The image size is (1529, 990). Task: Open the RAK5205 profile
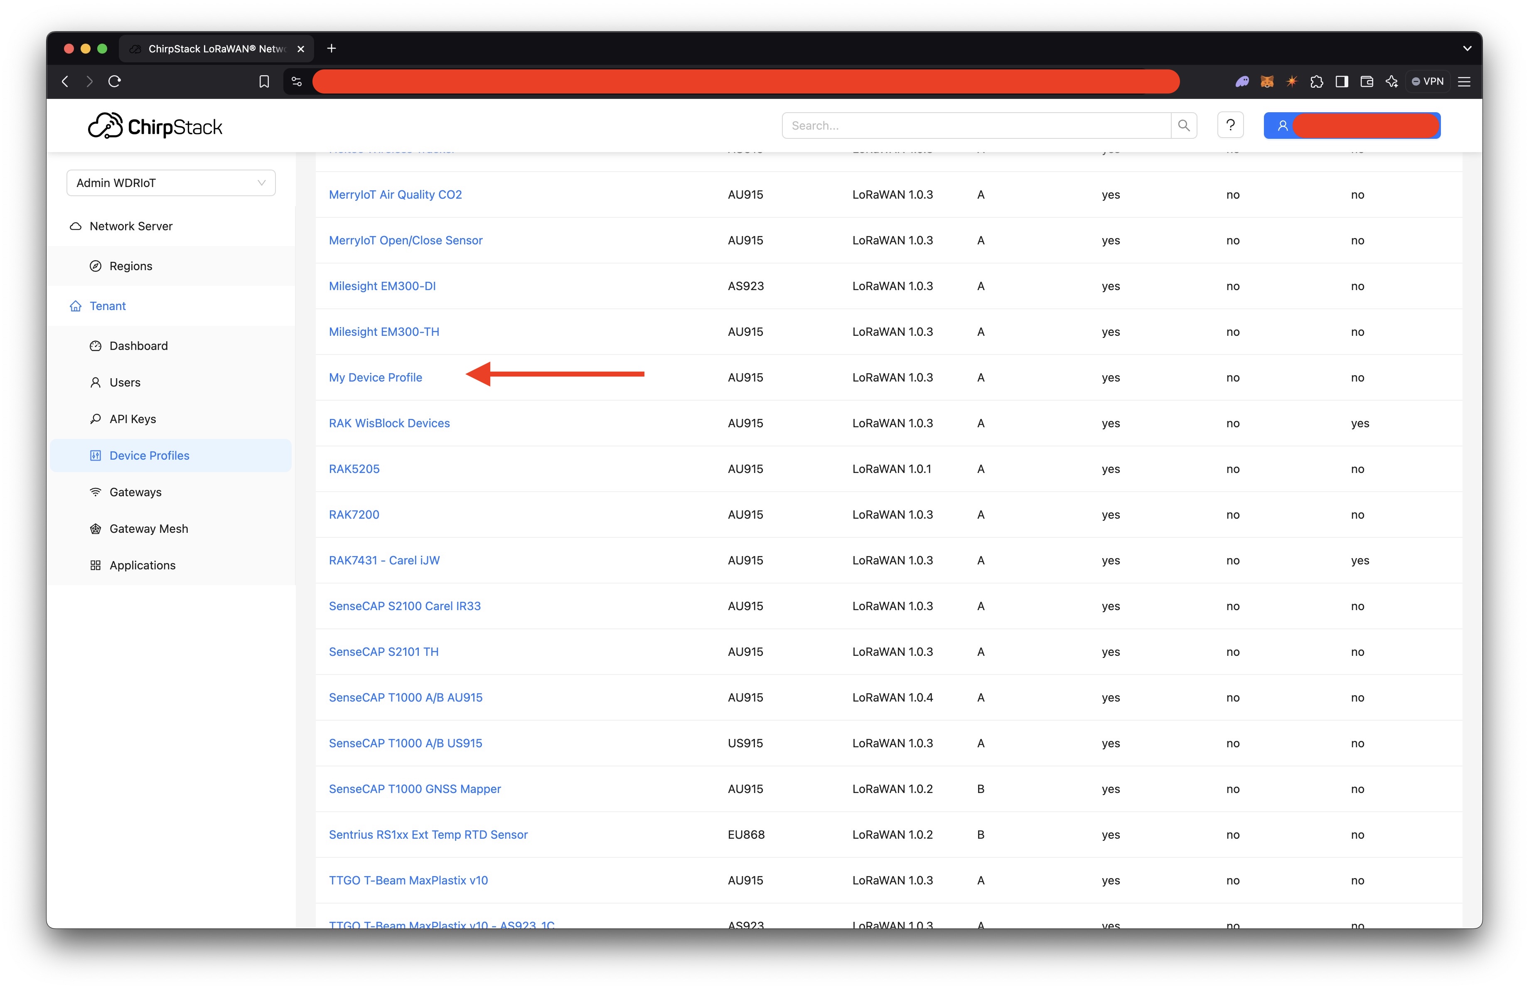[x=354, y=469]
